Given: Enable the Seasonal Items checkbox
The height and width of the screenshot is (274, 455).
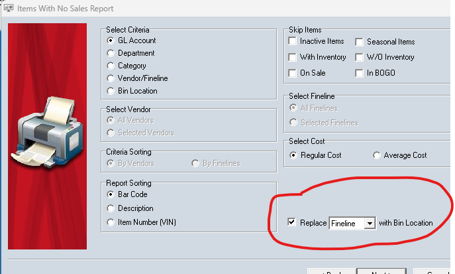Looking at the screenshot, I should pos(359,42).
